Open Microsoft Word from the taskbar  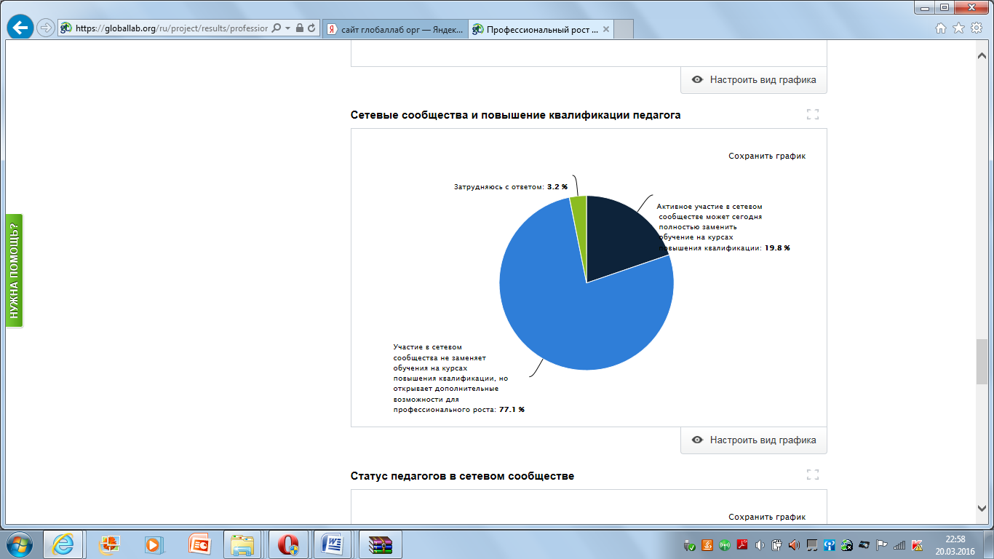pos(335,544)
